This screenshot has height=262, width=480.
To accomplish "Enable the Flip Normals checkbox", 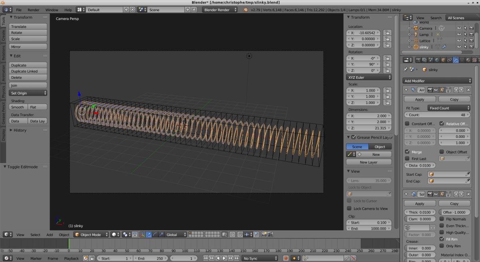I will pos(442,219).
